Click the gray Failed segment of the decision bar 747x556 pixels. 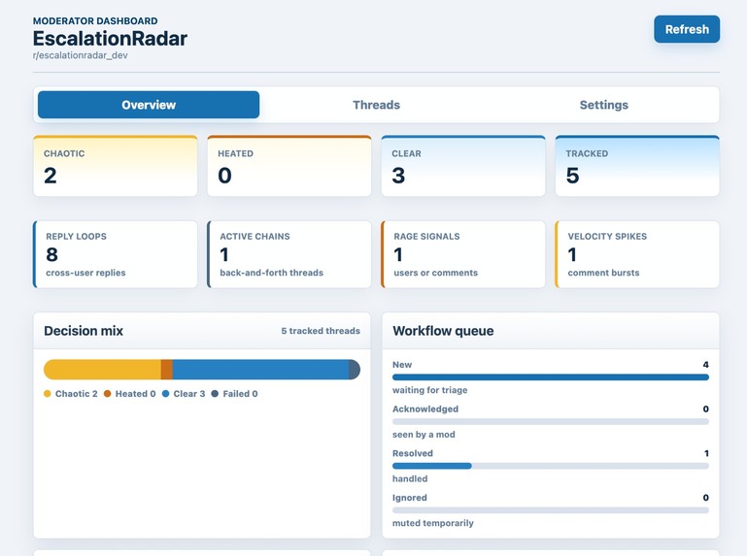(355, 370)
